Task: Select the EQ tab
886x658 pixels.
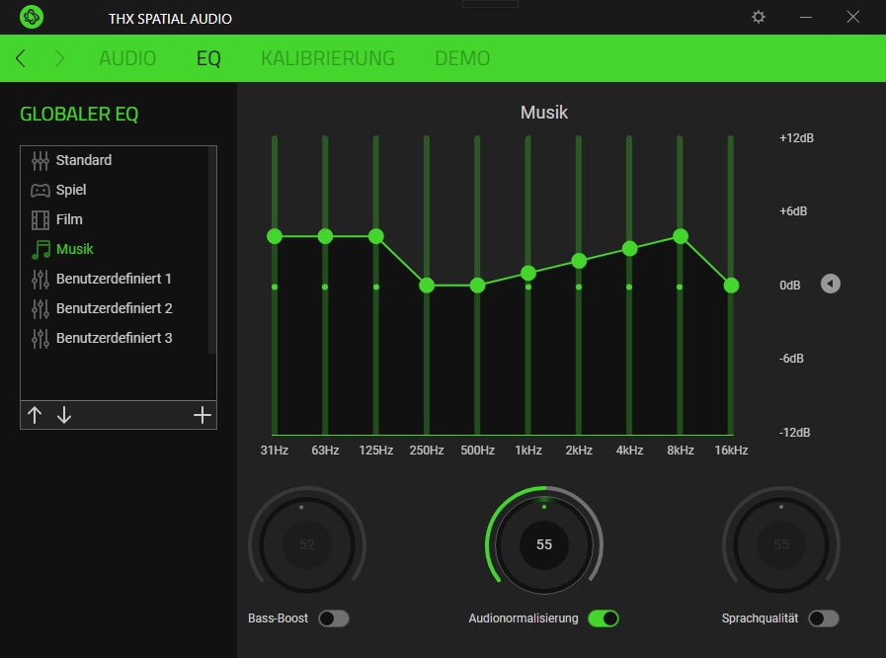Action: (208, 58)
